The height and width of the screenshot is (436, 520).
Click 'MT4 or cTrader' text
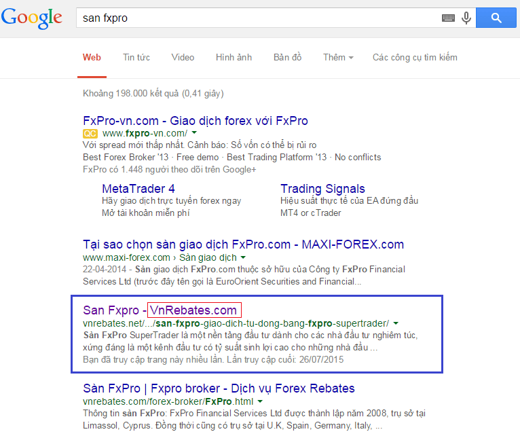[311, 213]
